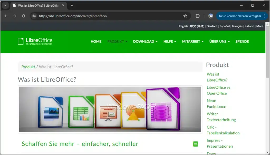Viewport: 270px width, 155px height.
Task: Select the green Impress icon beside the heading
Action: click(195, 144)
